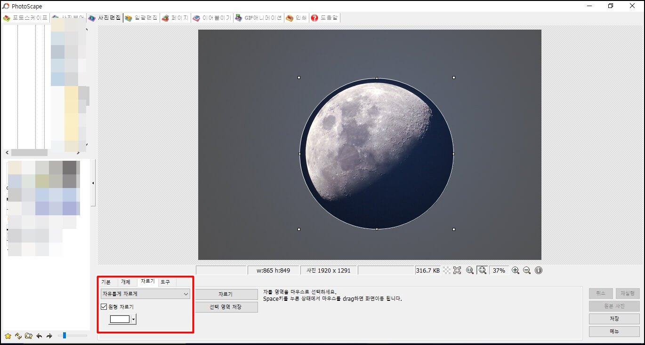The width and height of the screenshot is (645, 345).
Task: Click the 선택 영역 저장 button
Action: [226, 307]
